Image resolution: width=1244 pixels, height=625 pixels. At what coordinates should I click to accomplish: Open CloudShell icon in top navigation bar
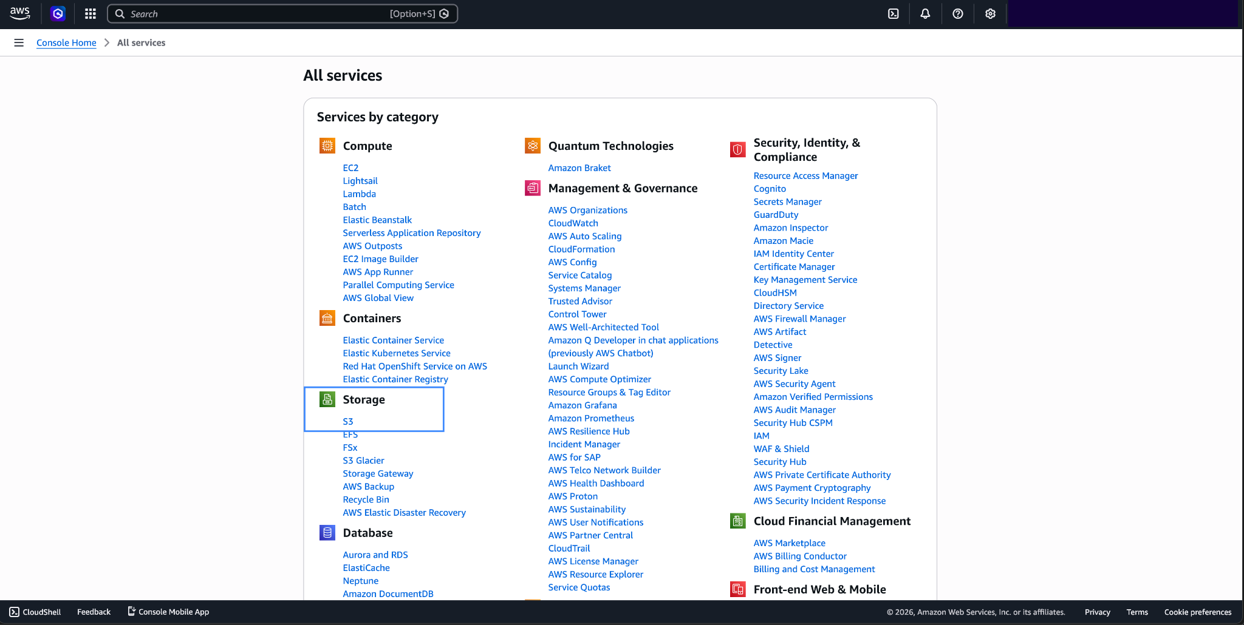click(894, 13)
